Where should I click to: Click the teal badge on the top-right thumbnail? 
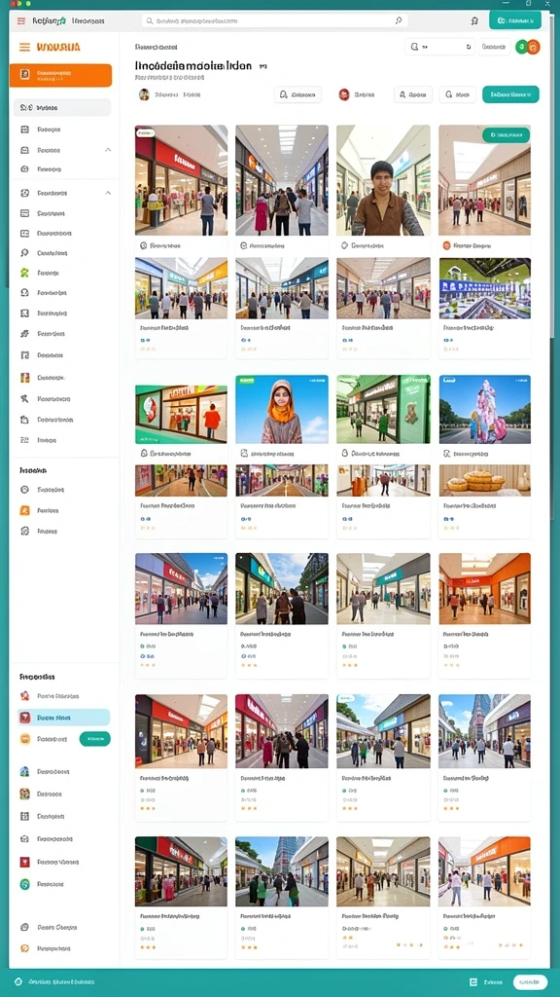click(x=506, y=134)
